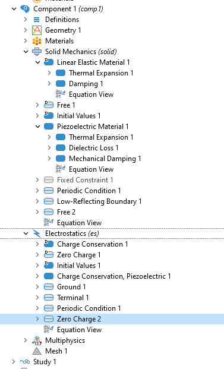The image size is (224, 369).
Task: Click the Solid Mechanics physics icon
Action: tap(37, 52)
